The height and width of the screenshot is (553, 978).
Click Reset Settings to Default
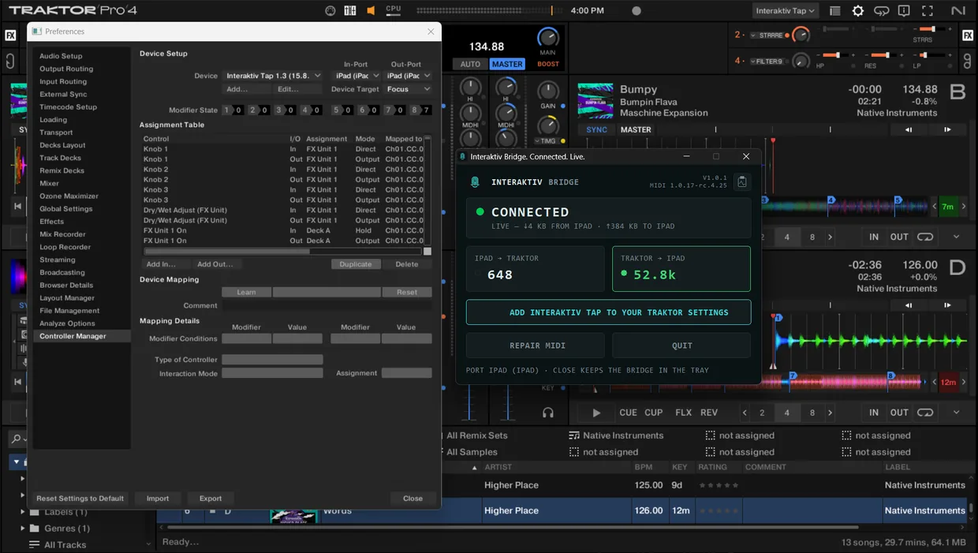click(80, 499)
